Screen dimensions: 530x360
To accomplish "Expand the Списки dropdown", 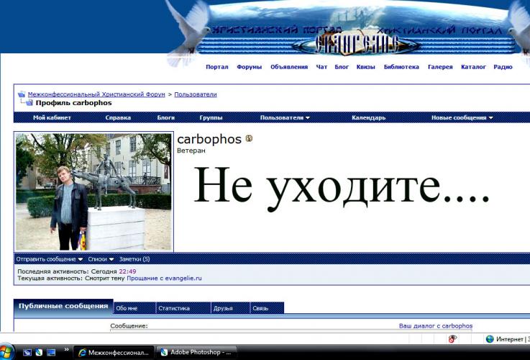I will pos(101,259).
